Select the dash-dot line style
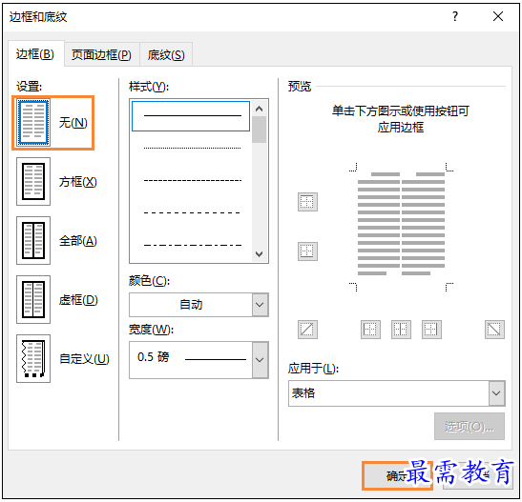Viewport: 522px width, 502px height. (x=192, y=245)
